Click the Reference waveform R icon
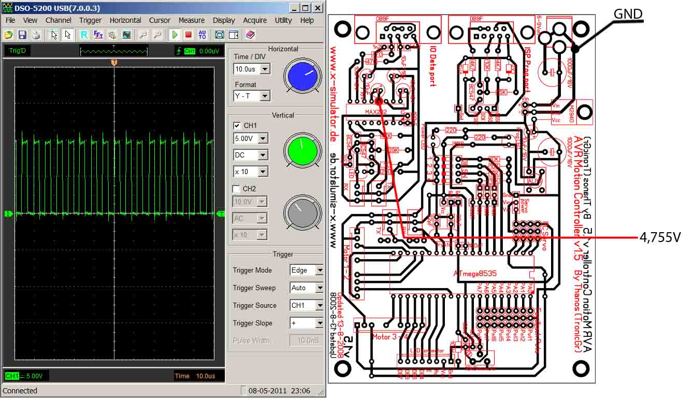Screen dimensions: 694x398 point(84,35)
